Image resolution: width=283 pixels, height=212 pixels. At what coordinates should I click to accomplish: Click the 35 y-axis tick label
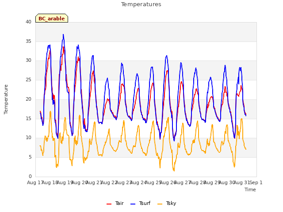tap(28, 41)
